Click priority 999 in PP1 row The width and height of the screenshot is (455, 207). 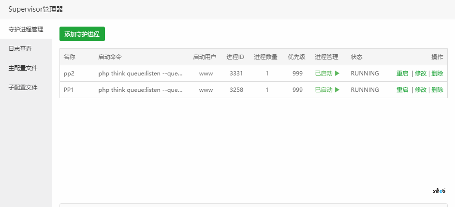297,90
